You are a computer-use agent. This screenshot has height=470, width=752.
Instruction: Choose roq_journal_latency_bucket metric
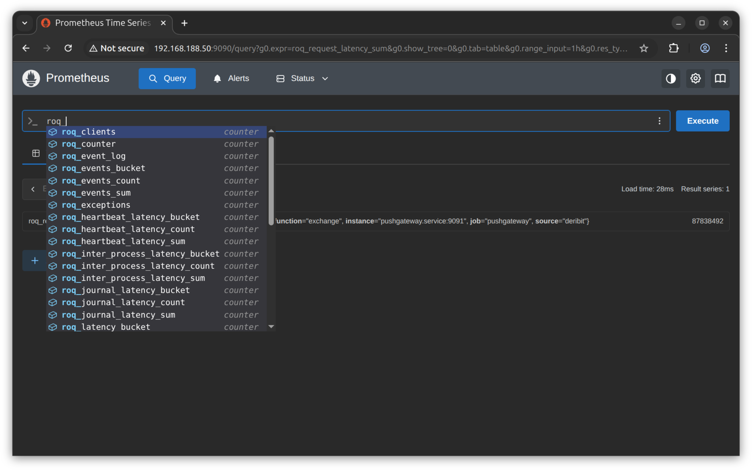pos(156,290)
